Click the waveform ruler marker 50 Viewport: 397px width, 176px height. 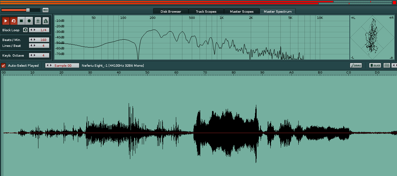(147, 72)
